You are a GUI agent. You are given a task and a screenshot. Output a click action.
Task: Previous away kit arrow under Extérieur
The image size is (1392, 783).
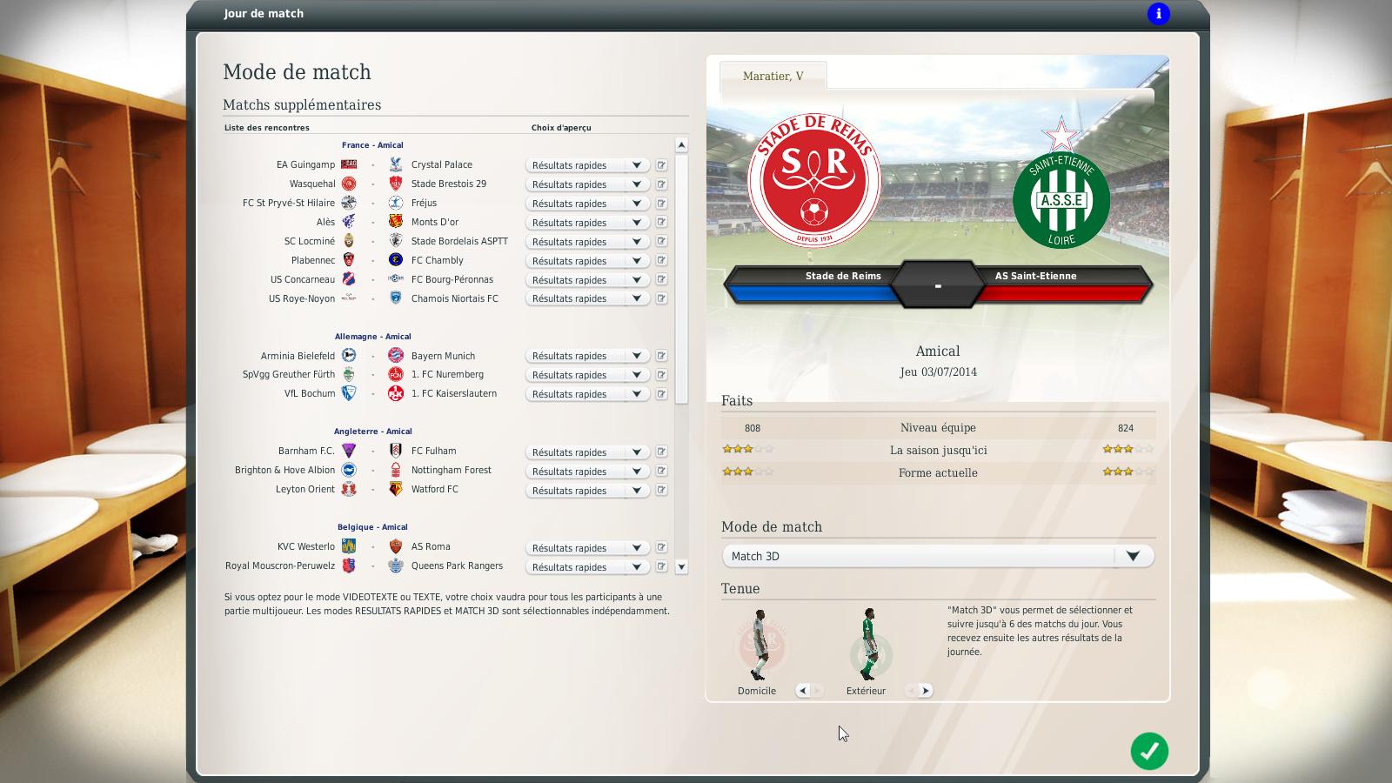(x=912, y=690)
